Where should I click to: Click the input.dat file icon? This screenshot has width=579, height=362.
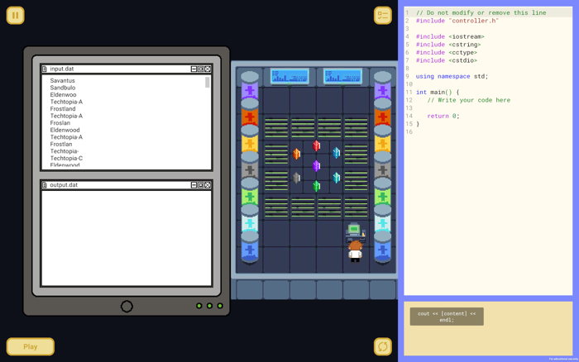click(x=45, y=69)
